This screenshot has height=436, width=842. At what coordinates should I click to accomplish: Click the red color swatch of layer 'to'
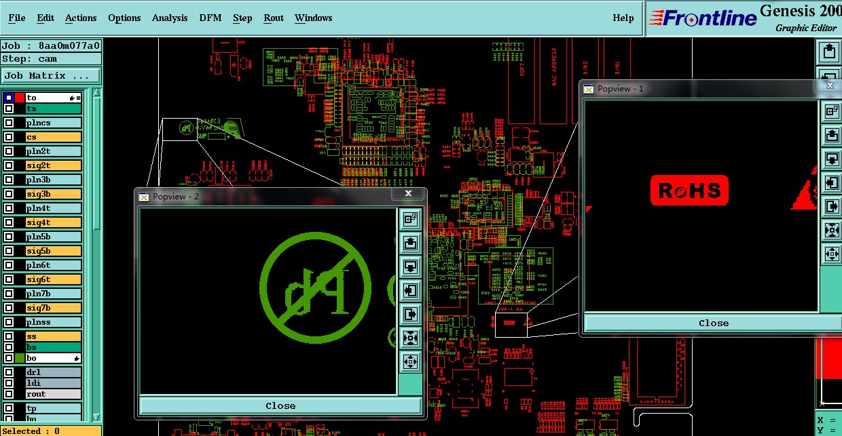[x=20, y=98]
